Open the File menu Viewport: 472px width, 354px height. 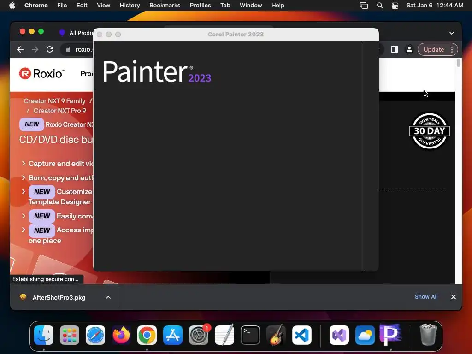(62, 6)
